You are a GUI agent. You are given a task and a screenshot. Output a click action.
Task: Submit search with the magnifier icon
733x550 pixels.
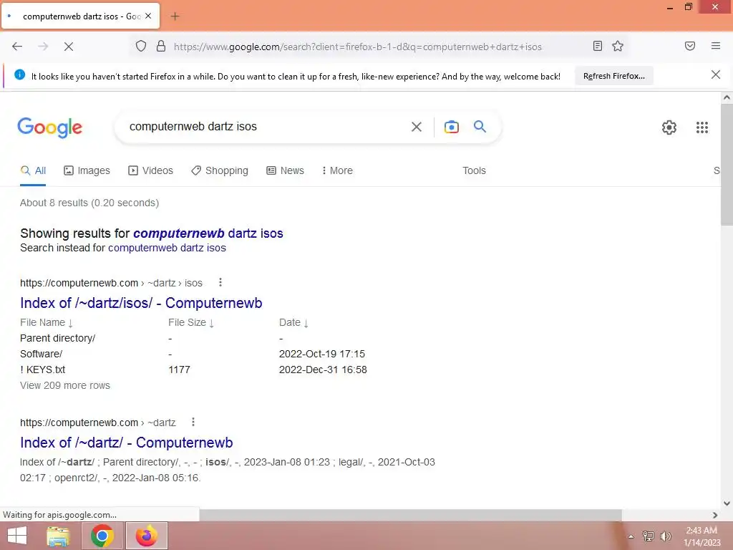480,126
